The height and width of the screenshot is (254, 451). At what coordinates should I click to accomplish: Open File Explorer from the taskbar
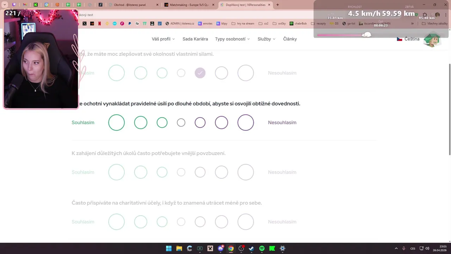[179, 248]
